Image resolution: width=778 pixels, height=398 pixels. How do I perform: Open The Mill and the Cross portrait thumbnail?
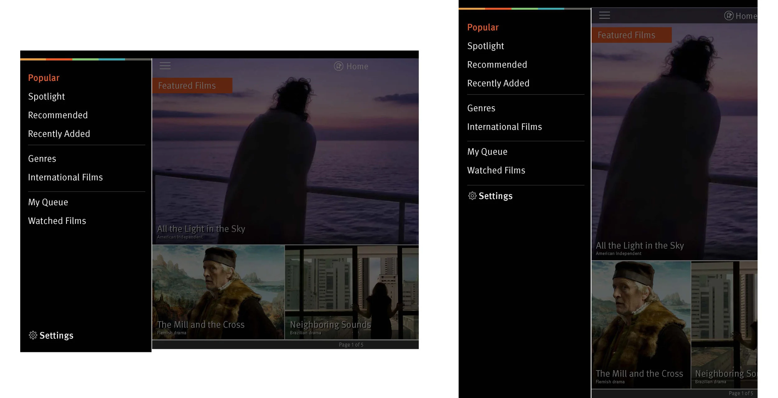tap(640, 323)
